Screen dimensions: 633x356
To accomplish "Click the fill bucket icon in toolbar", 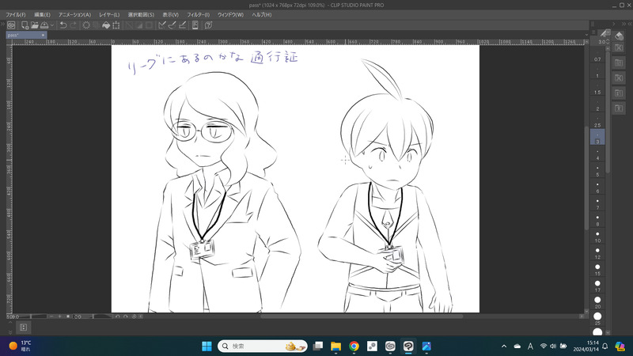I will coord(106,25).
